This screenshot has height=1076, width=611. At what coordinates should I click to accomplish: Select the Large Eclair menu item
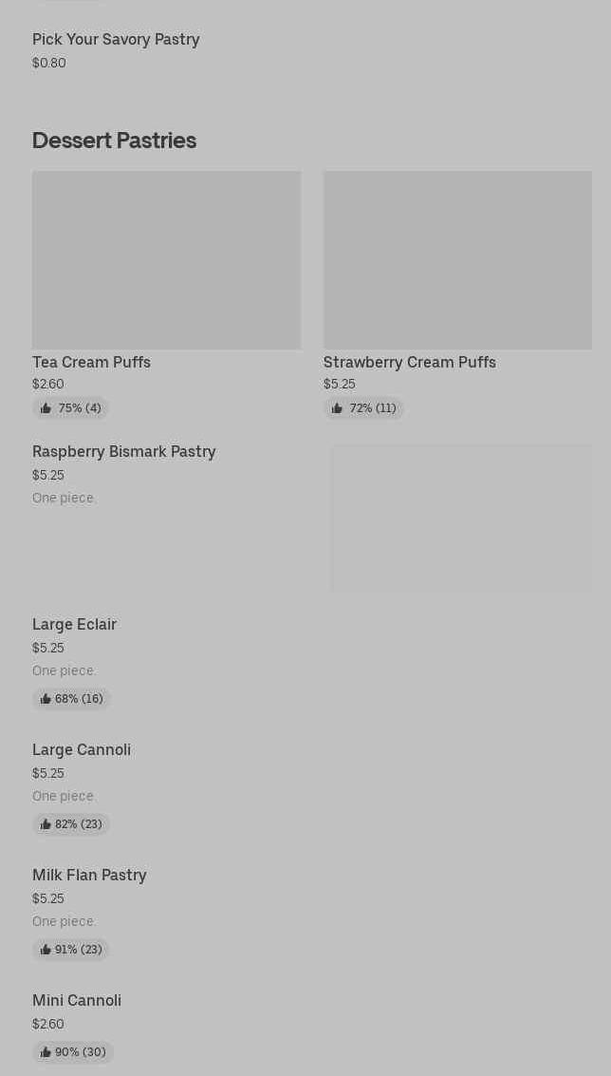pos(74,625)
